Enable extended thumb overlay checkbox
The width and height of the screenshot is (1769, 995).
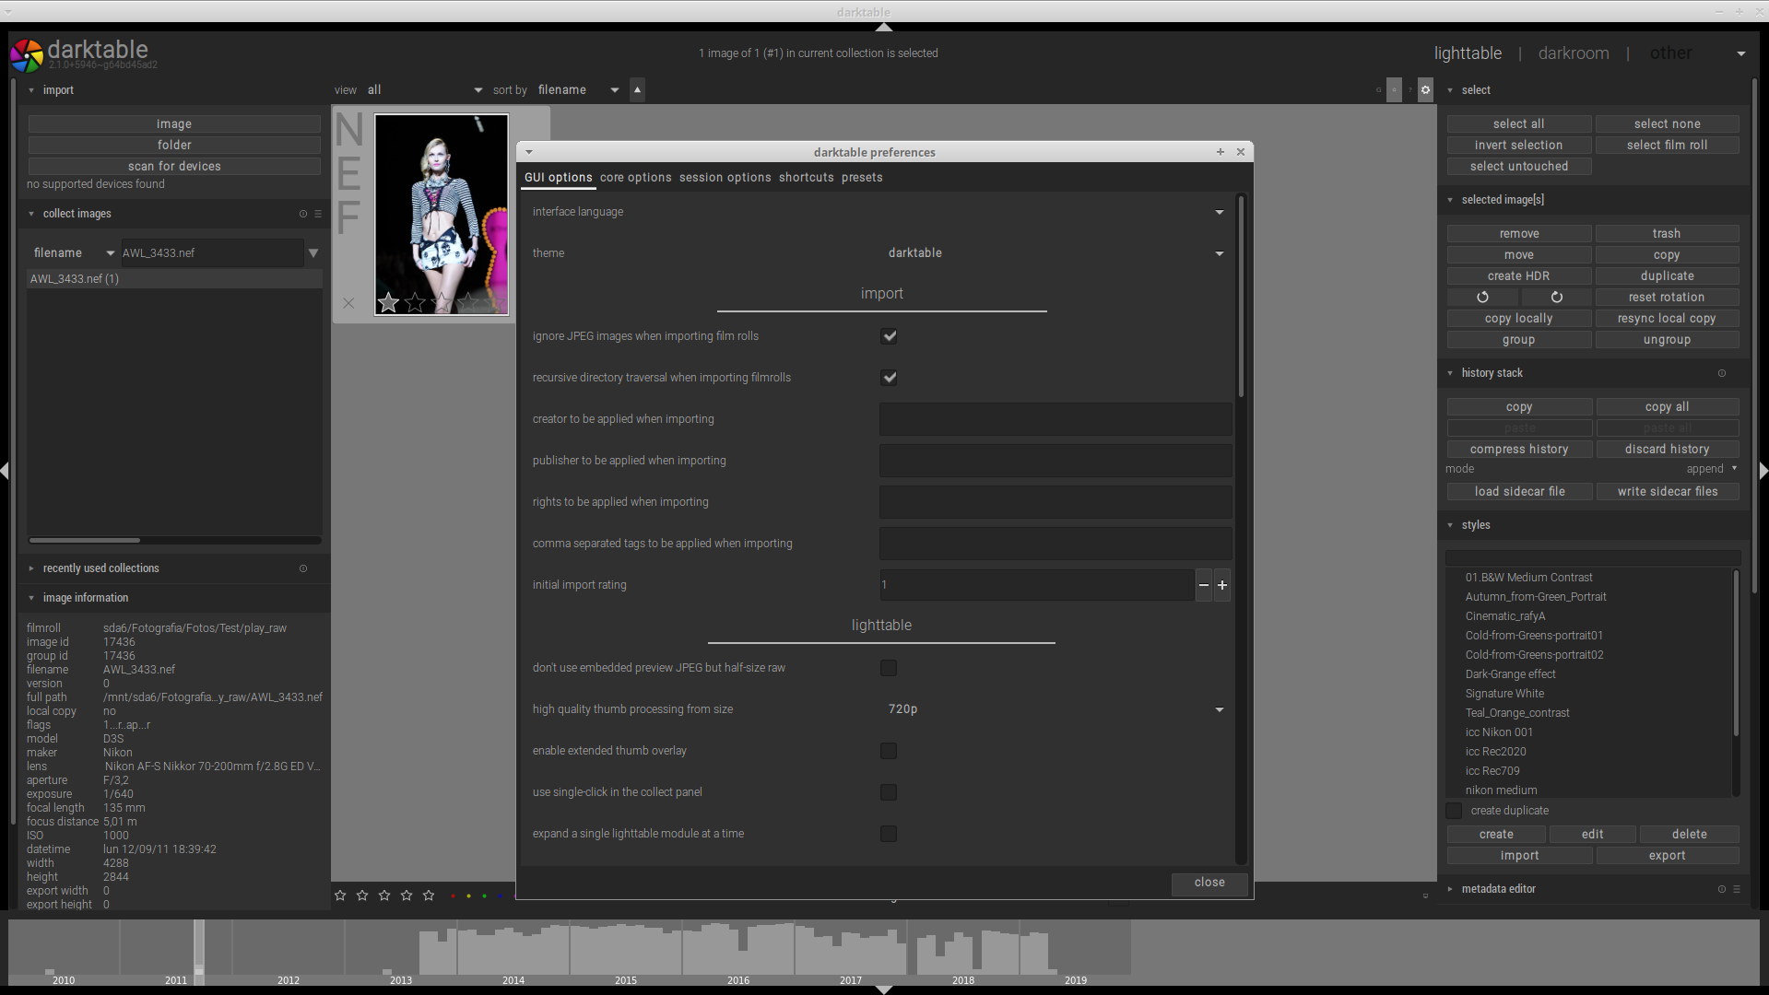(x=889, y=751)
